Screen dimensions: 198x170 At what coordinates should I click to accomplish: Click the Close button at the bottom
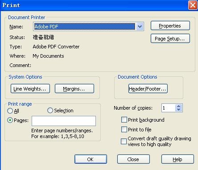click(x=133, y=159)
